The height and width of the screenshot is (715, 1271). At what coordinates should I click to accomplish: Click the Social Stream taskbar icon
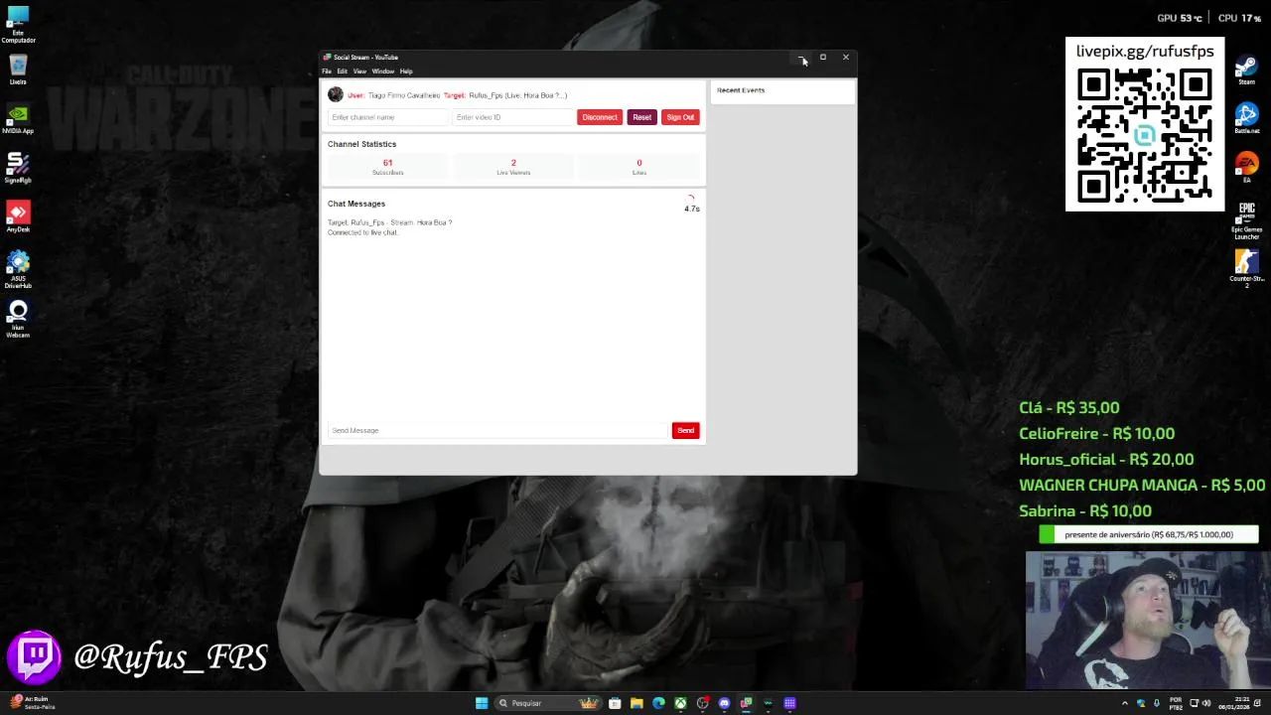[746, 703]
